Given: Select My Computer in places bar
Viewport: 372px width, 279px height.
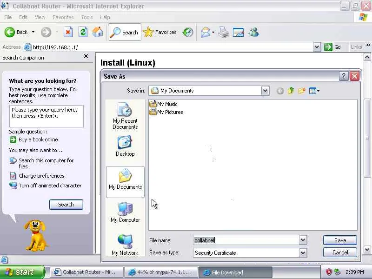Looking at the screenshot, I should pyautogui.click(x=125, y=213).
